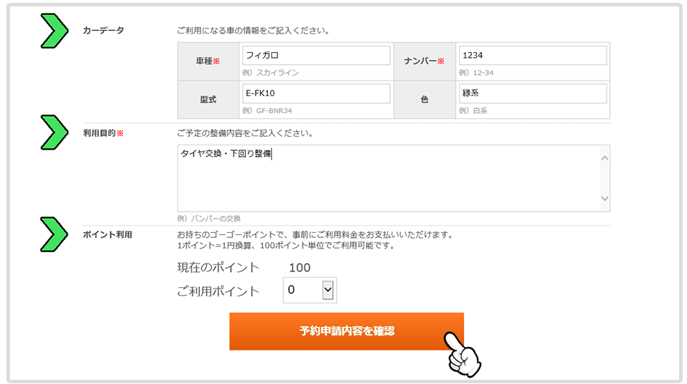This screenshot has height=384, width=687.
Task: Click the 現在のポイント value 100
Action: click(299, 268)
